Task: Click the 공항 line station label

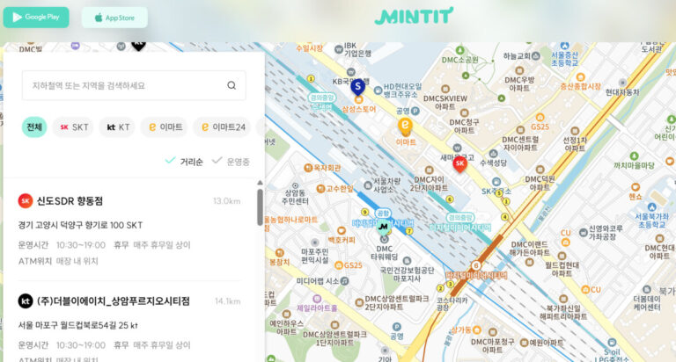Action: click(383, 213)
